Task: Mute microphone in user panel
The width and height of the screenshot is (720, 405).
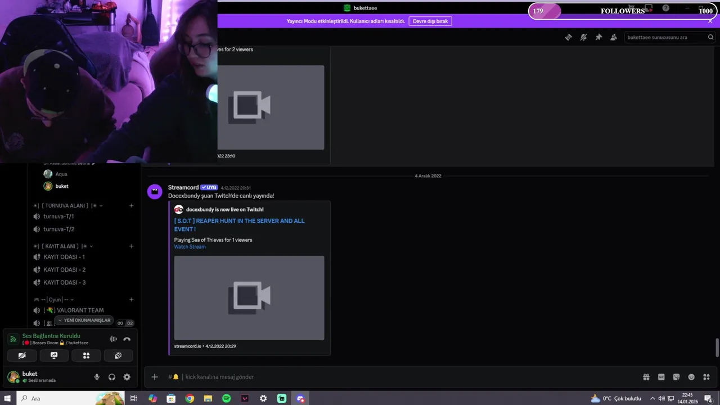Action: coord(97,377)
